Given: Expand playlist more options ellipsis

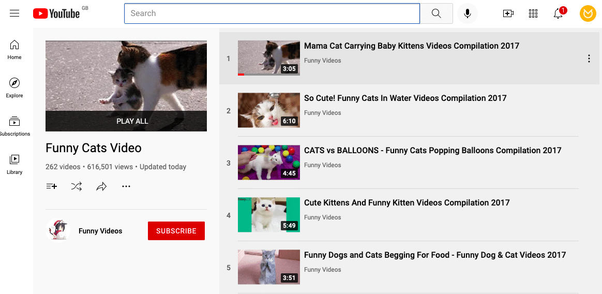Looking at the screenshot, I should point(126,186).
